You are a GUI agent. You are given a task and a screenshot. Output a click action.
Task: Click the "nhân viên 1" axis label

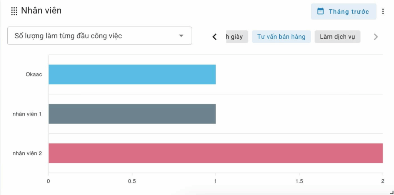coord(27,114)
